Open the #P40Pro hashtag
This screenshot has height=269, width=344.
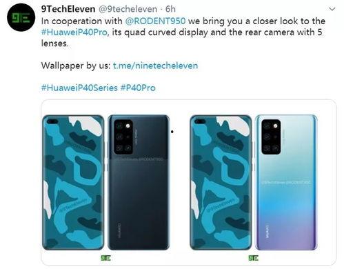click(x=138, y=88)
